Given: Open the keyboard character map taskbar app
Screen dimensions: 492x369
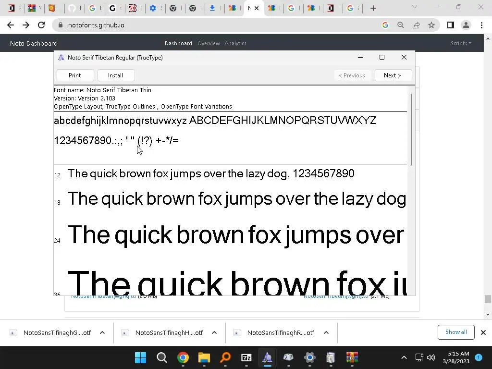Looking at the screenshot, I should (288, 357).
